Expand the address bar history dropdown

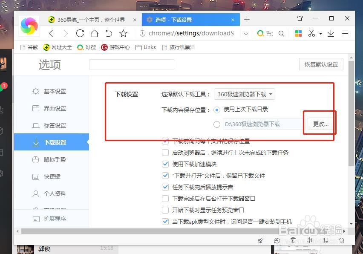click(x=246, y=33)
